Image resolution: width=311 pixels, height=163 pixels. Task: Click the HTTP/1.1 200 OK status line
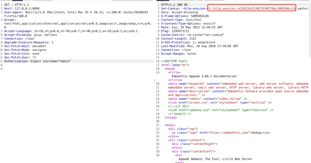click(174, 5)
